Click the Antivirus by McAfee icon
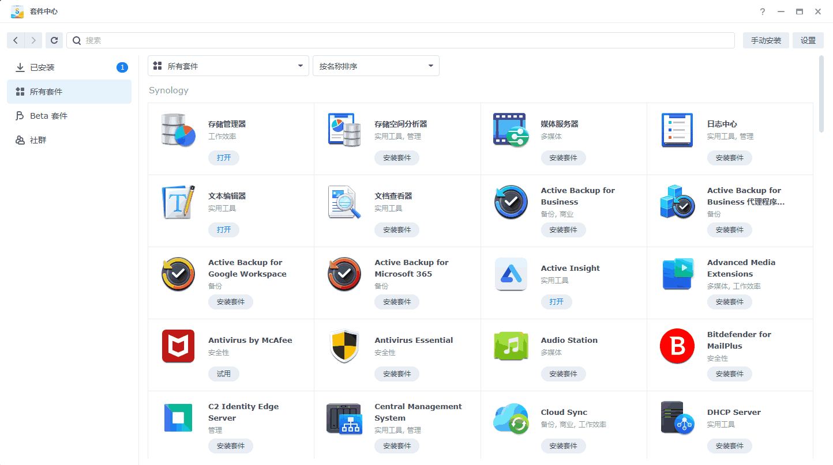The image size is (833, 465). [x=178, y=346]
